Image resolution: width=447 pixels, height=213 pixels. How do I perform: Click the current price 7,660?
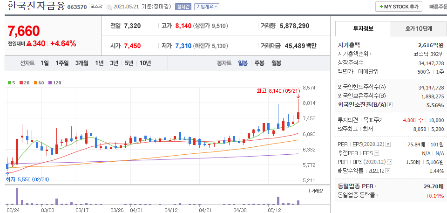23,31
